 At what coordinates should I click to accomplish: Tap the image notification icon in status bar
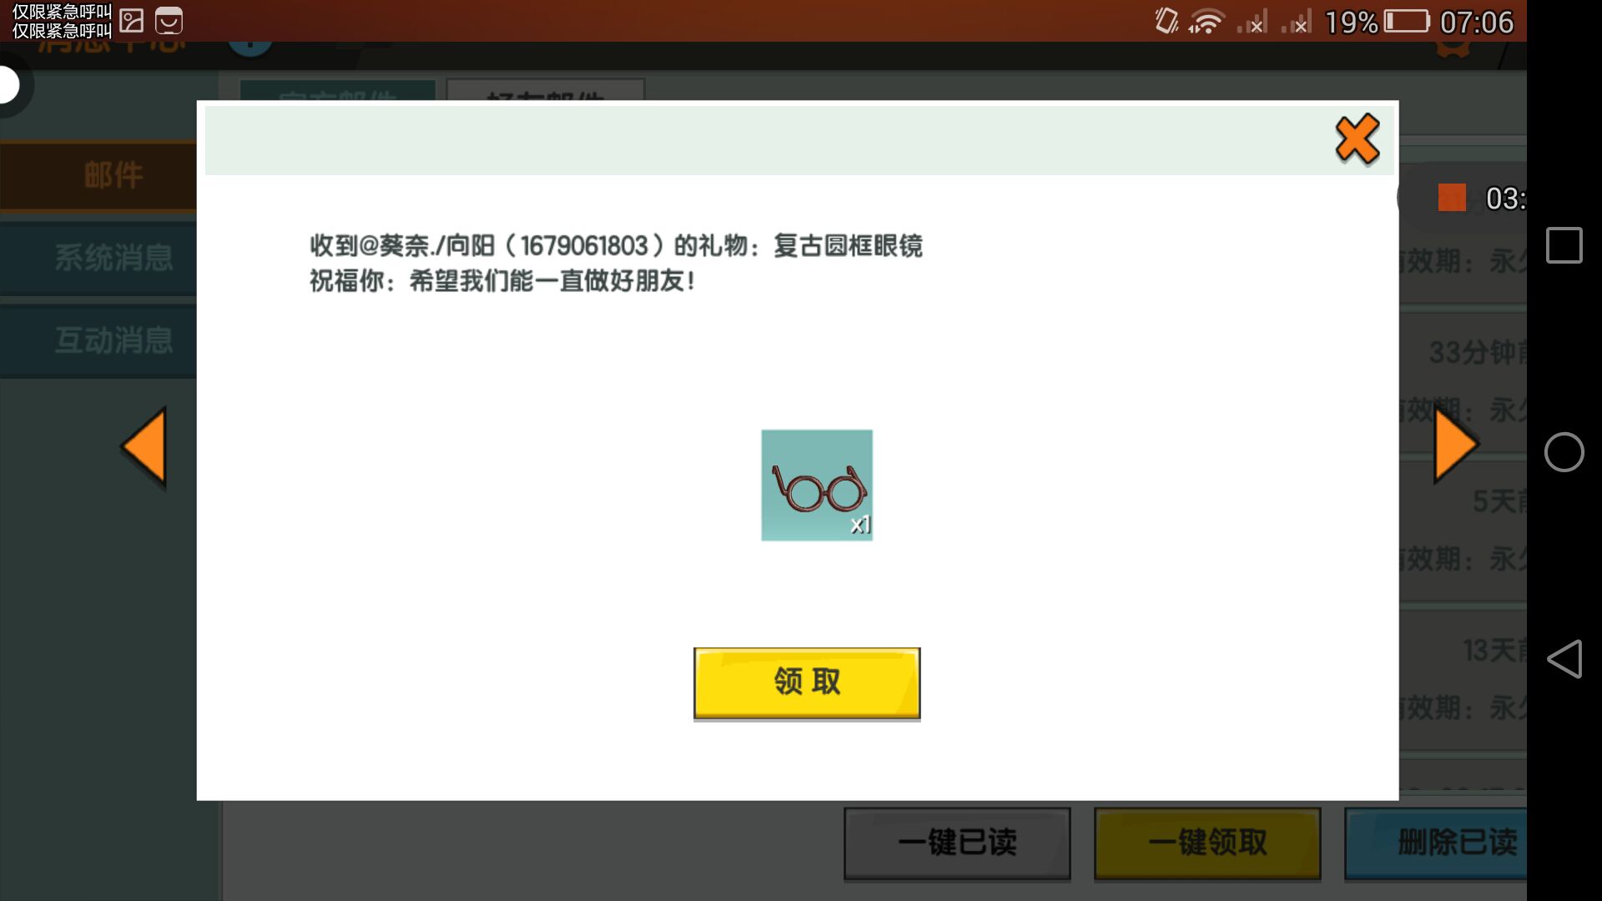(x=132, y=21)
